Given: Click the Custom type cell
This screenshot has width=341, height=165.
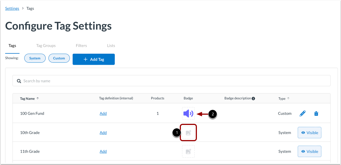Looking at the screenshot, I should pos(285,113).
